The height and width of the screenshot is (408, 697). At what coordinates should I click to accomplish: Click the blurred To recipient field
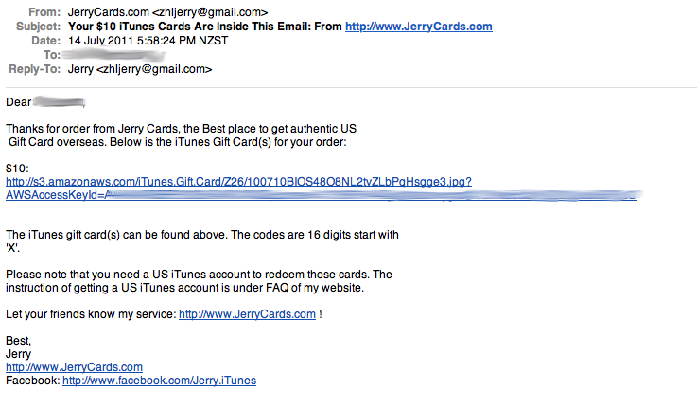coord(113,55)
